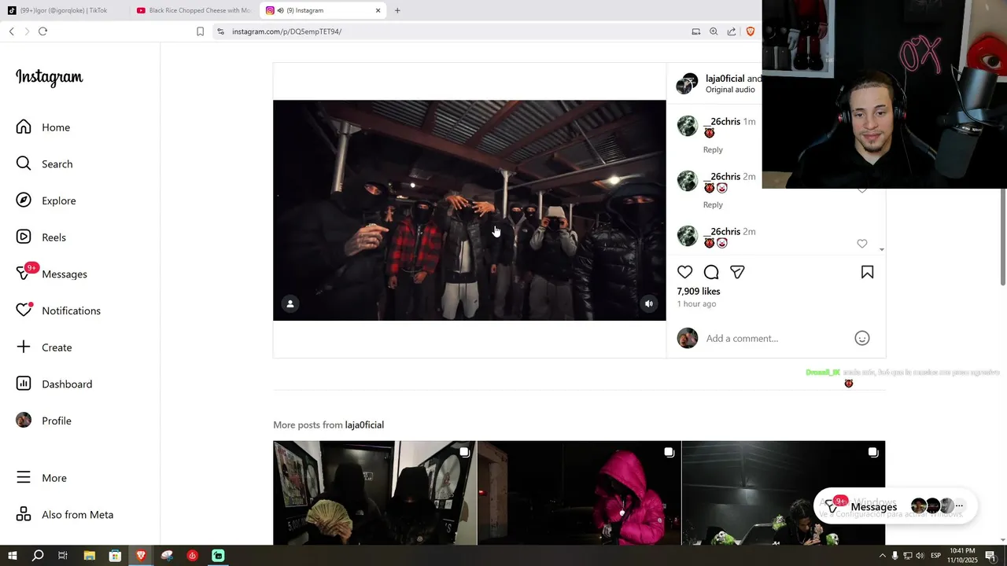The height and width of the screenshot is (566, 1007).
Task: Open the cash-holding post thumbnail
Action: point(374,493)
